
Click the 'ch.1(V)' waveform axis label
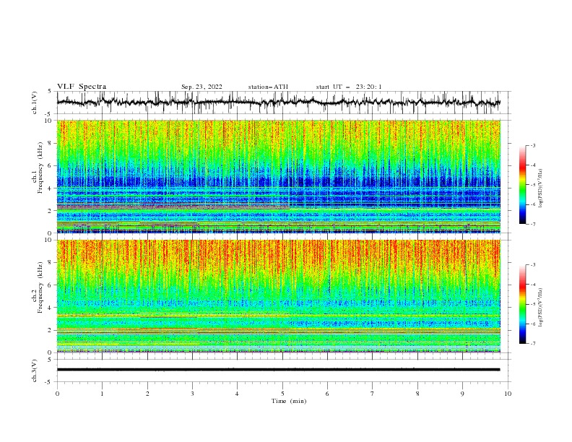pyautogui.click(x=35, y=103)
